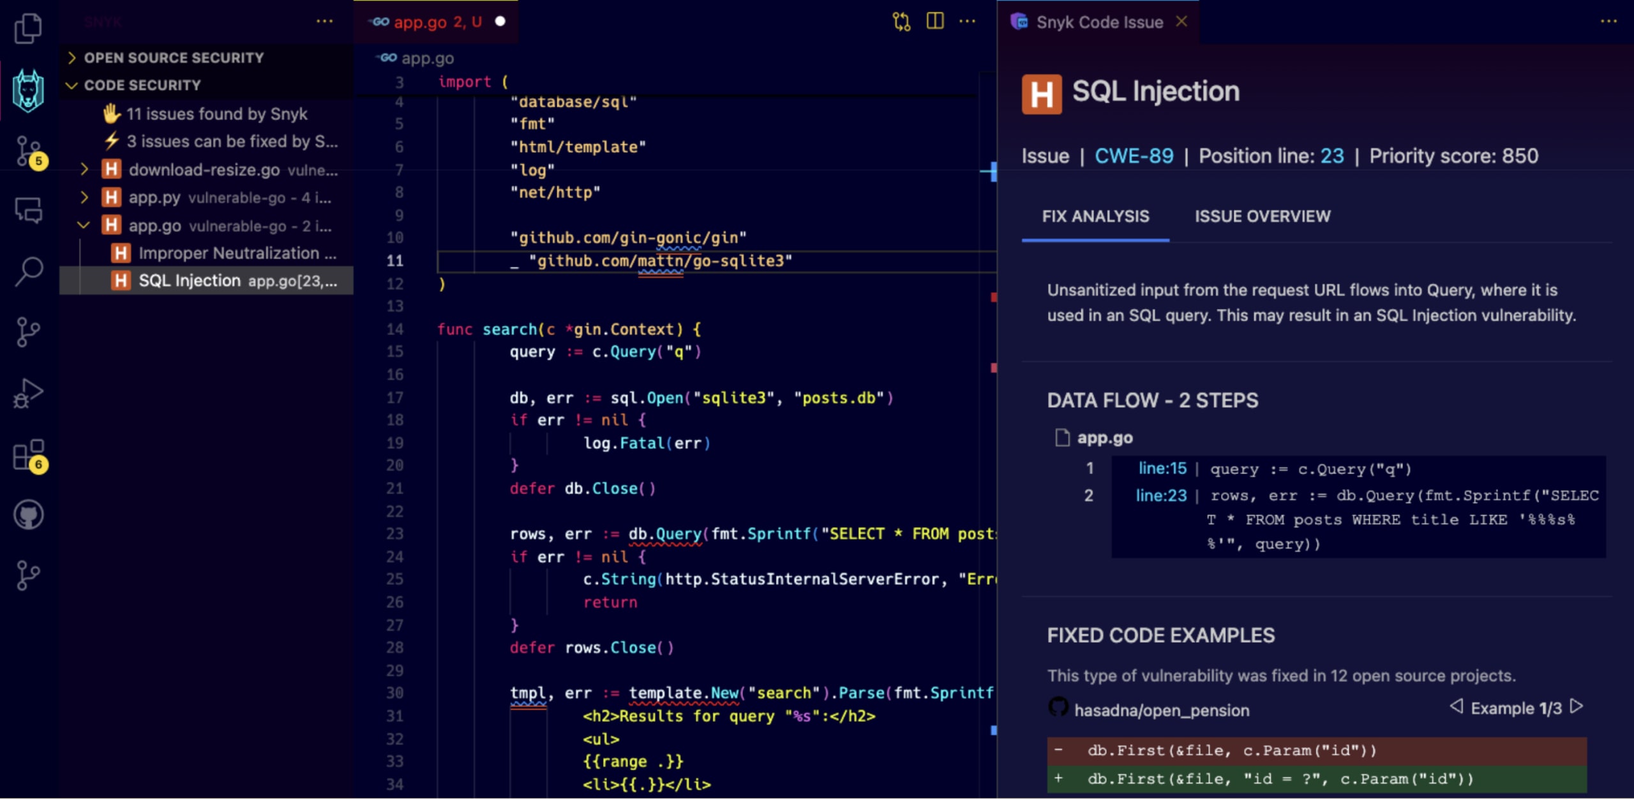Viewport: 1634px width, 799px height.
Task: Open the GitHub icon in activity bar
Action: tap(29, 514)
